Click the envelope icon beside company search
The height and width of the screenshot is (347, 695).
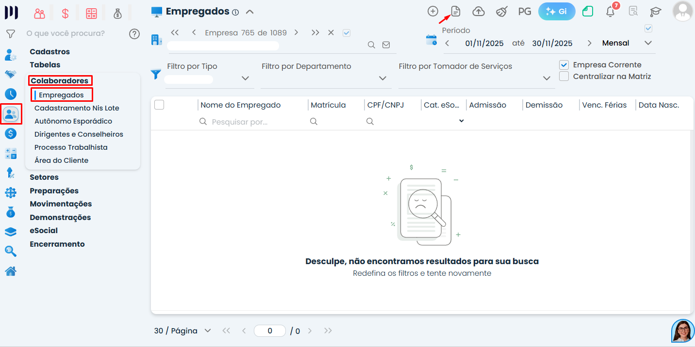(386, 45)
